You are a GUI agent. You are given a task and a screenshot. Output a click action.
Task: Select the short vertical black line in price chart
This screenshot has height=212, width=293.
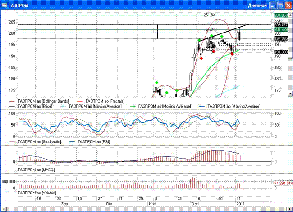pyautogui.click(x=158, y=32)
